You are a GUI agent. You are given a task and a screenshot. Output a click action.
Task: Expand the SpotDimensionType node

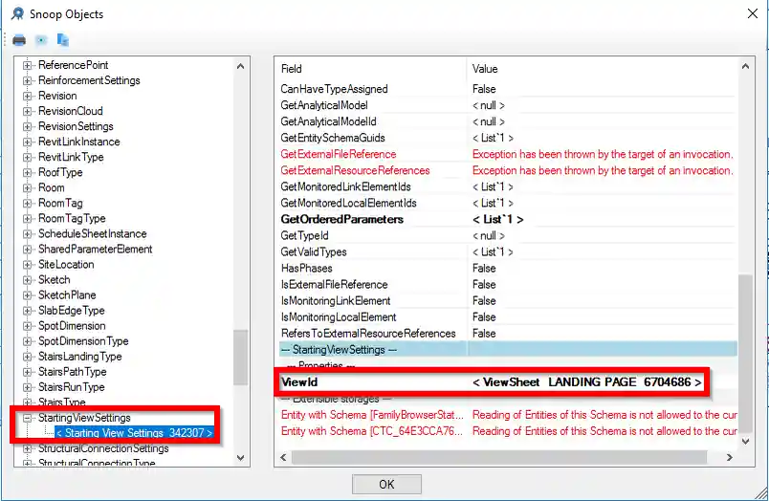[28, 341]
